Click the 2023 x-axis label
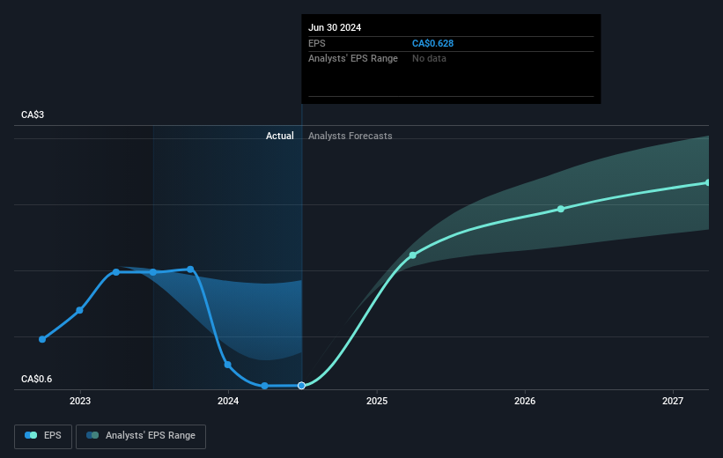The image size is (723, 458). click(80, 401)
